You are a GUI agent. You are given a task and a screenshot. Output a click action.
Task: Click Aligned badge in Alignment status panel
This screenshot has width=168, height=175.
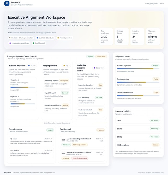[155, 66]
